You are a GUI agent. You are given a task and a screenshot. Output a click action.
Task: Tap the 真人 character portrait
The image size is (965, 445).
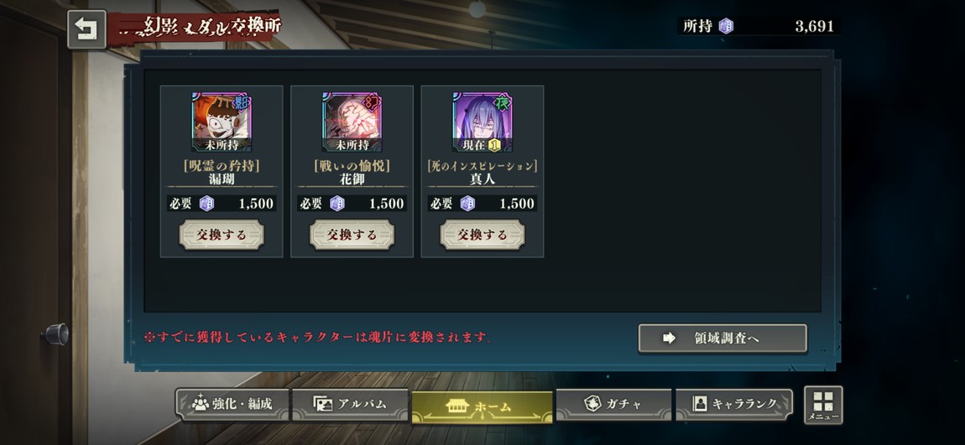click(482, 122)
